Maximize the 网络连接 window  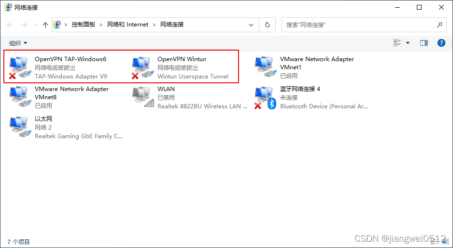tap(419, 7)
